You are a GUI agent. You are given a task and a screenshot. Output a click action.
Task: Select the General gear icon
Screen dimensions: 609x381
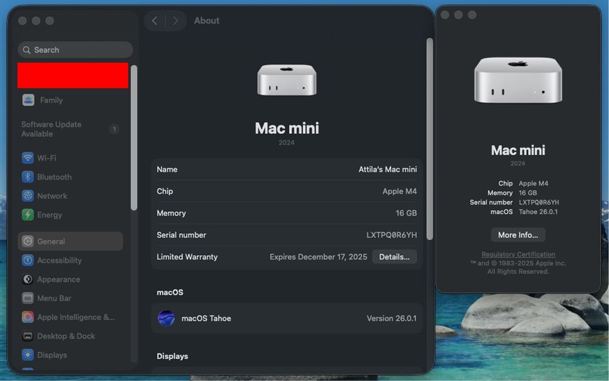pyautogui.click(x=27, y=242)
